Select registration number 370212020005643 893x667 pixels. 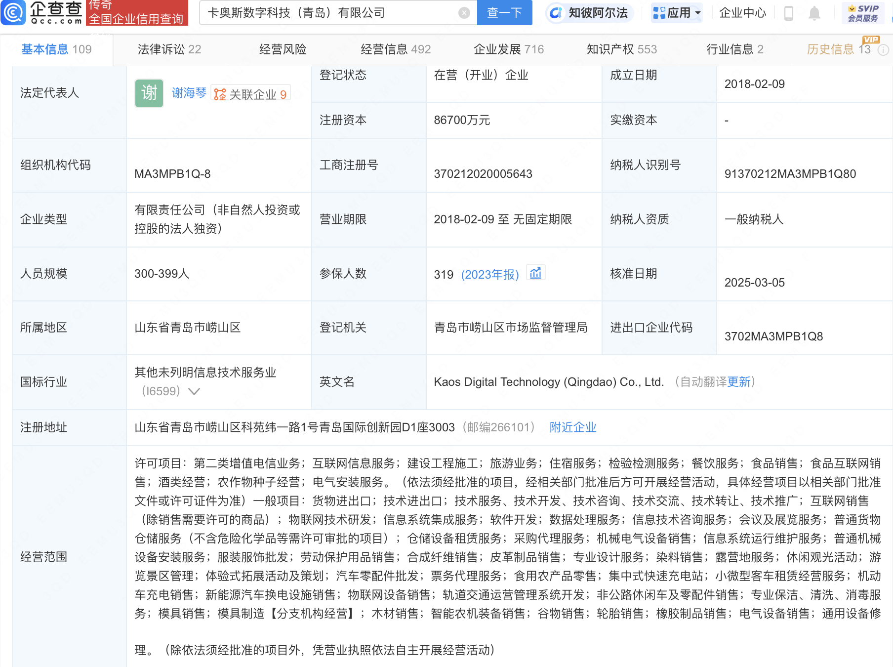[483, 174]
